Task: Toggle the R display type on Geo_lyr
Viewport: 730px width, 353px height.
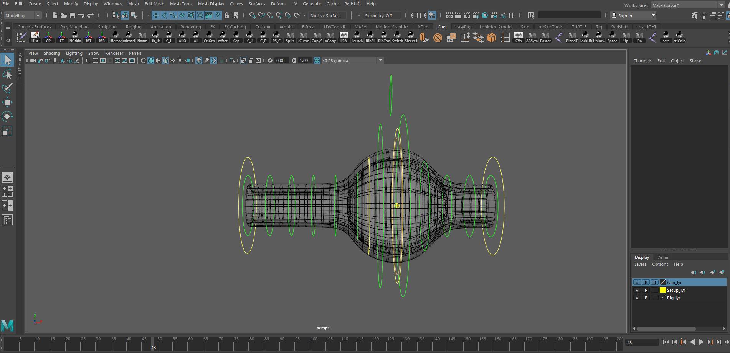Action: (x=654, y=283)
